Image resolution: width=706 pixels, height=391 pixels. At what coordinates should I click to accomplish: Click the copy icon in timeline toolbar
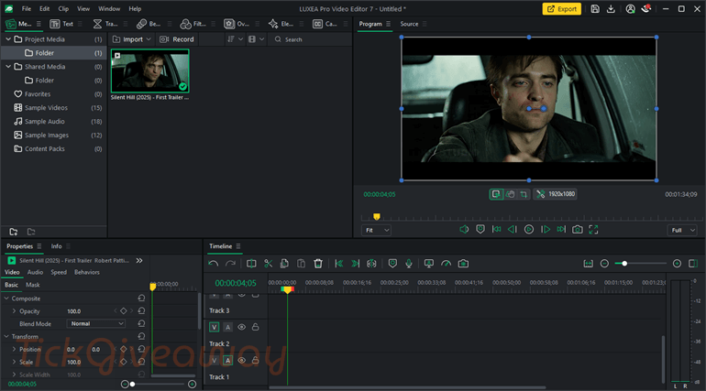(x=284, y=264)
